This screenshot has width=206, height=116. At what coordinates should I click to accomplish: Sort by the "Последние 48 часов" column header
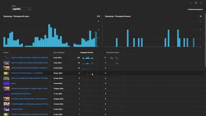tap(87, 53)
